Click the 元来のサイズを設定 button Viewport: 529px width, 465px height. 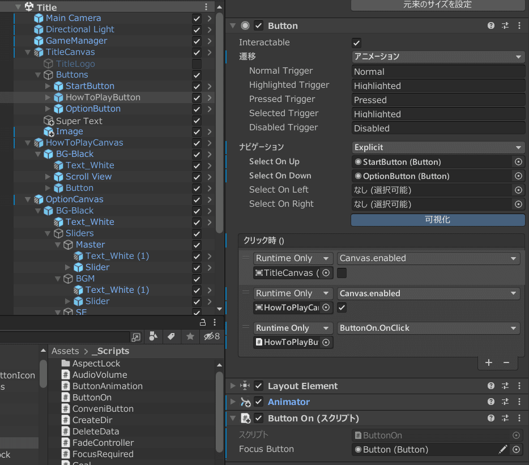438,5
